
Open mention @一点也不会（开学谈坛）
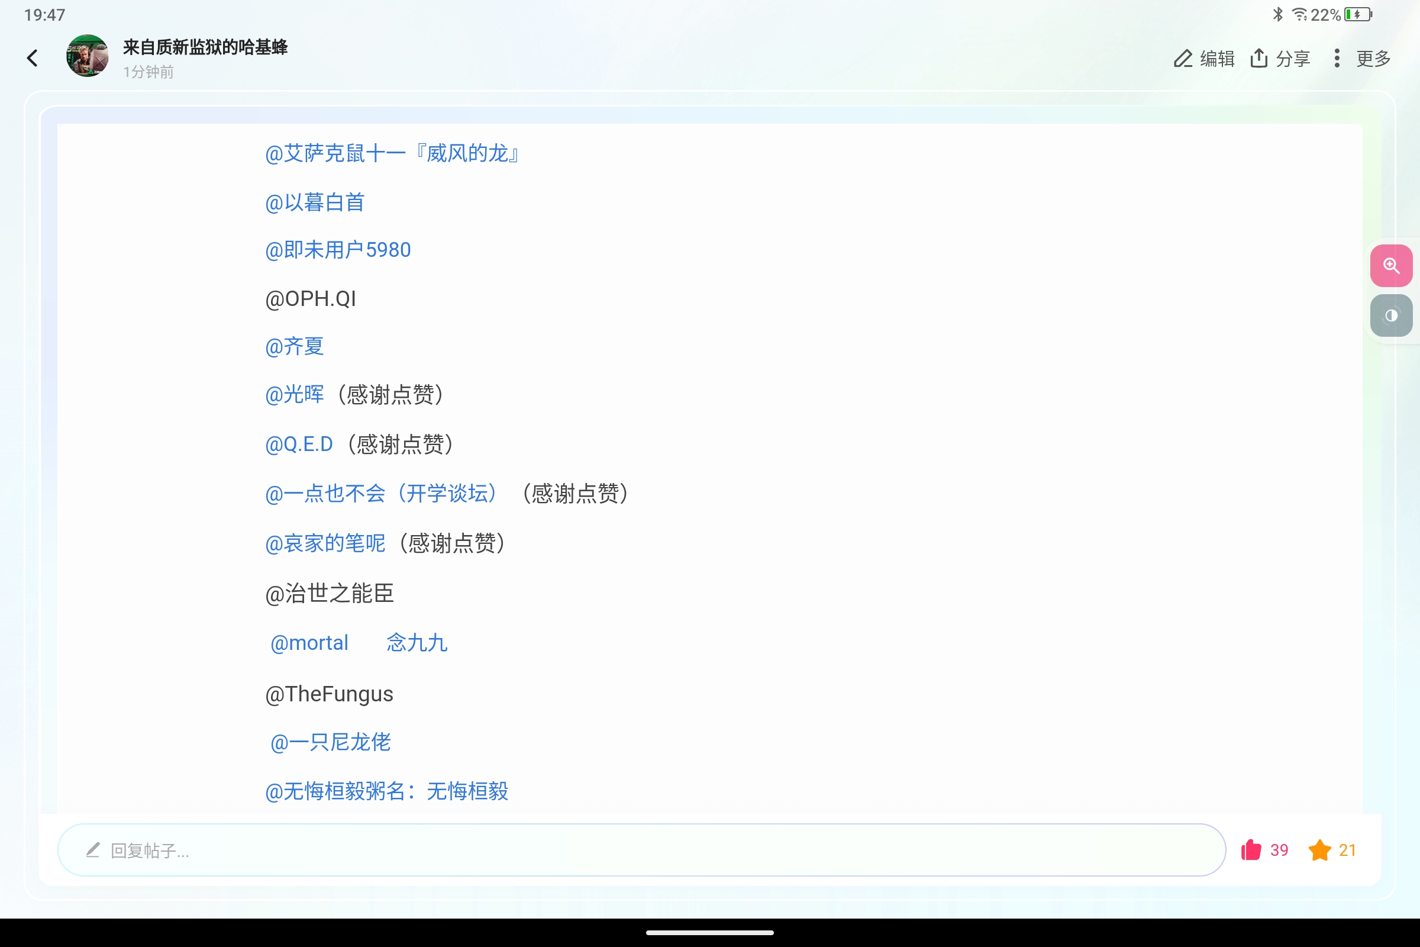[382, 494]
